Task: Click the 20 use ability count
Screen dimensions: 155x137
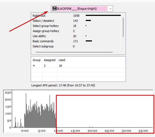Action: click(75, 36)
